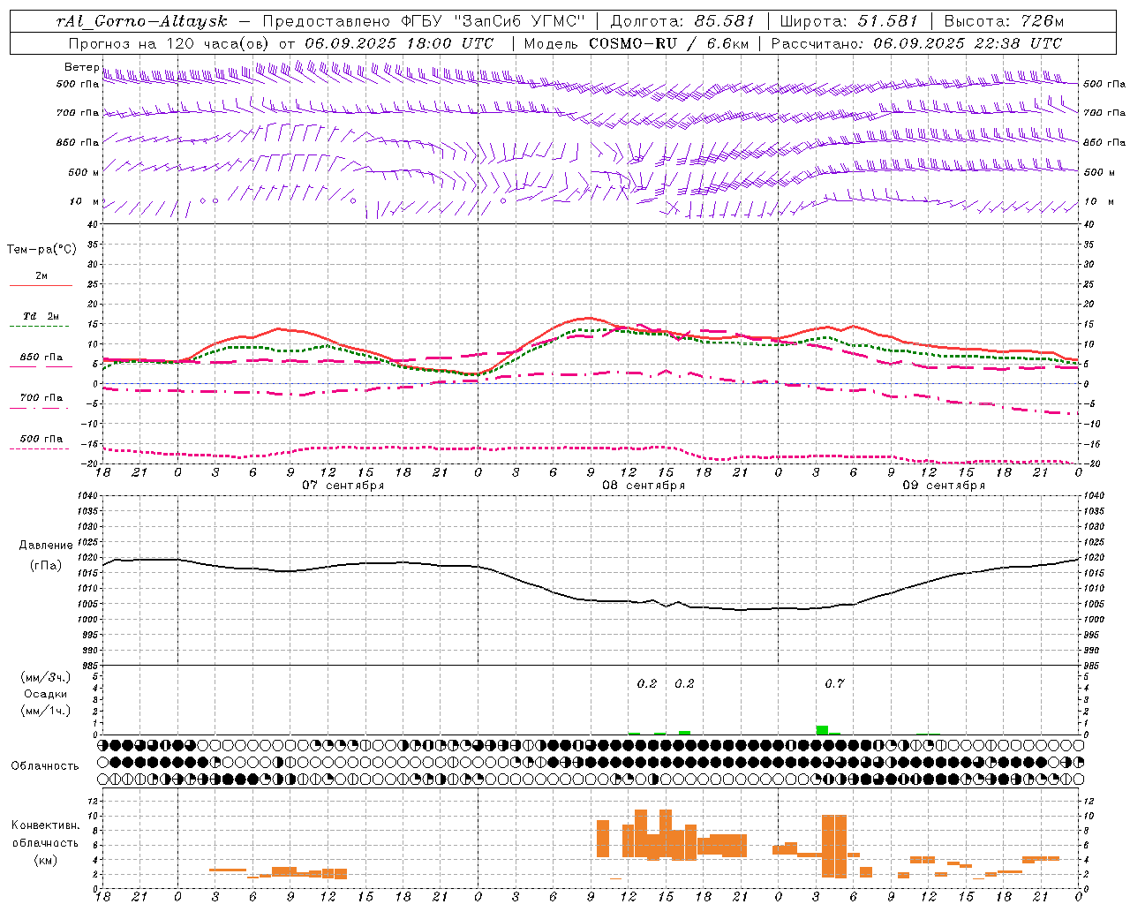Viewport: 1130px width, 904px height.
Task: Click the Широта: 51.581 value
Action: [849, 21]
